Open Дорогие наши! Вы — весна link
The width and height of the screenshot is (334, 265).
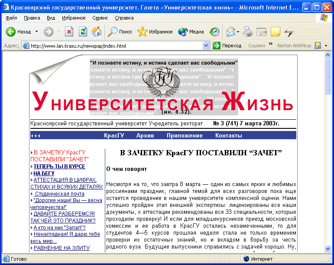point(66,203)
